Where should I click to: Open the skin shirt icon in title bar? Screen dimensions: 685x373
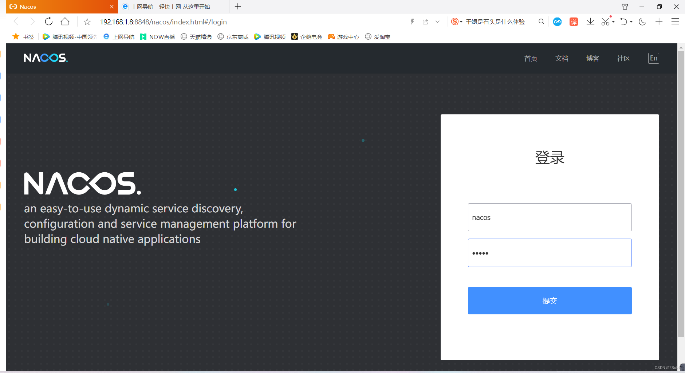625,7
